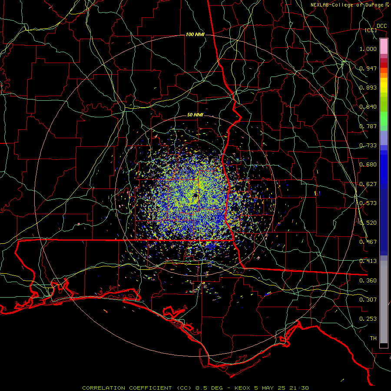
Task: Click the 50 NMI range ring label
Action: pos(195,115)
